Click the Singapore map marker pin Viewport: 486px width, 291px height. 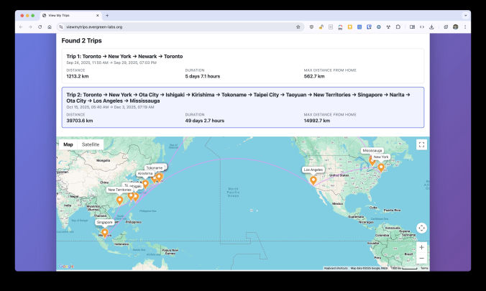point(105,233)
